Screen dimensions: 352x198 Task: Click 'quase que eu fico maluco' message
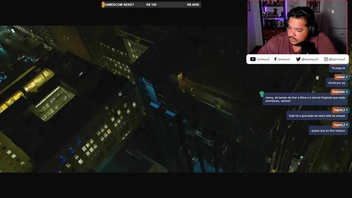click(x=328, y=131)
